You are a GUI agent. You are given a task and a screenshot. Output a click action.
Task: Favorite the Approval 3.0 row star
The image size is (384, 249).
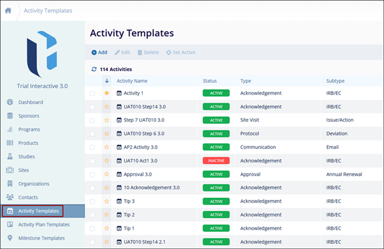coord(107,174)
